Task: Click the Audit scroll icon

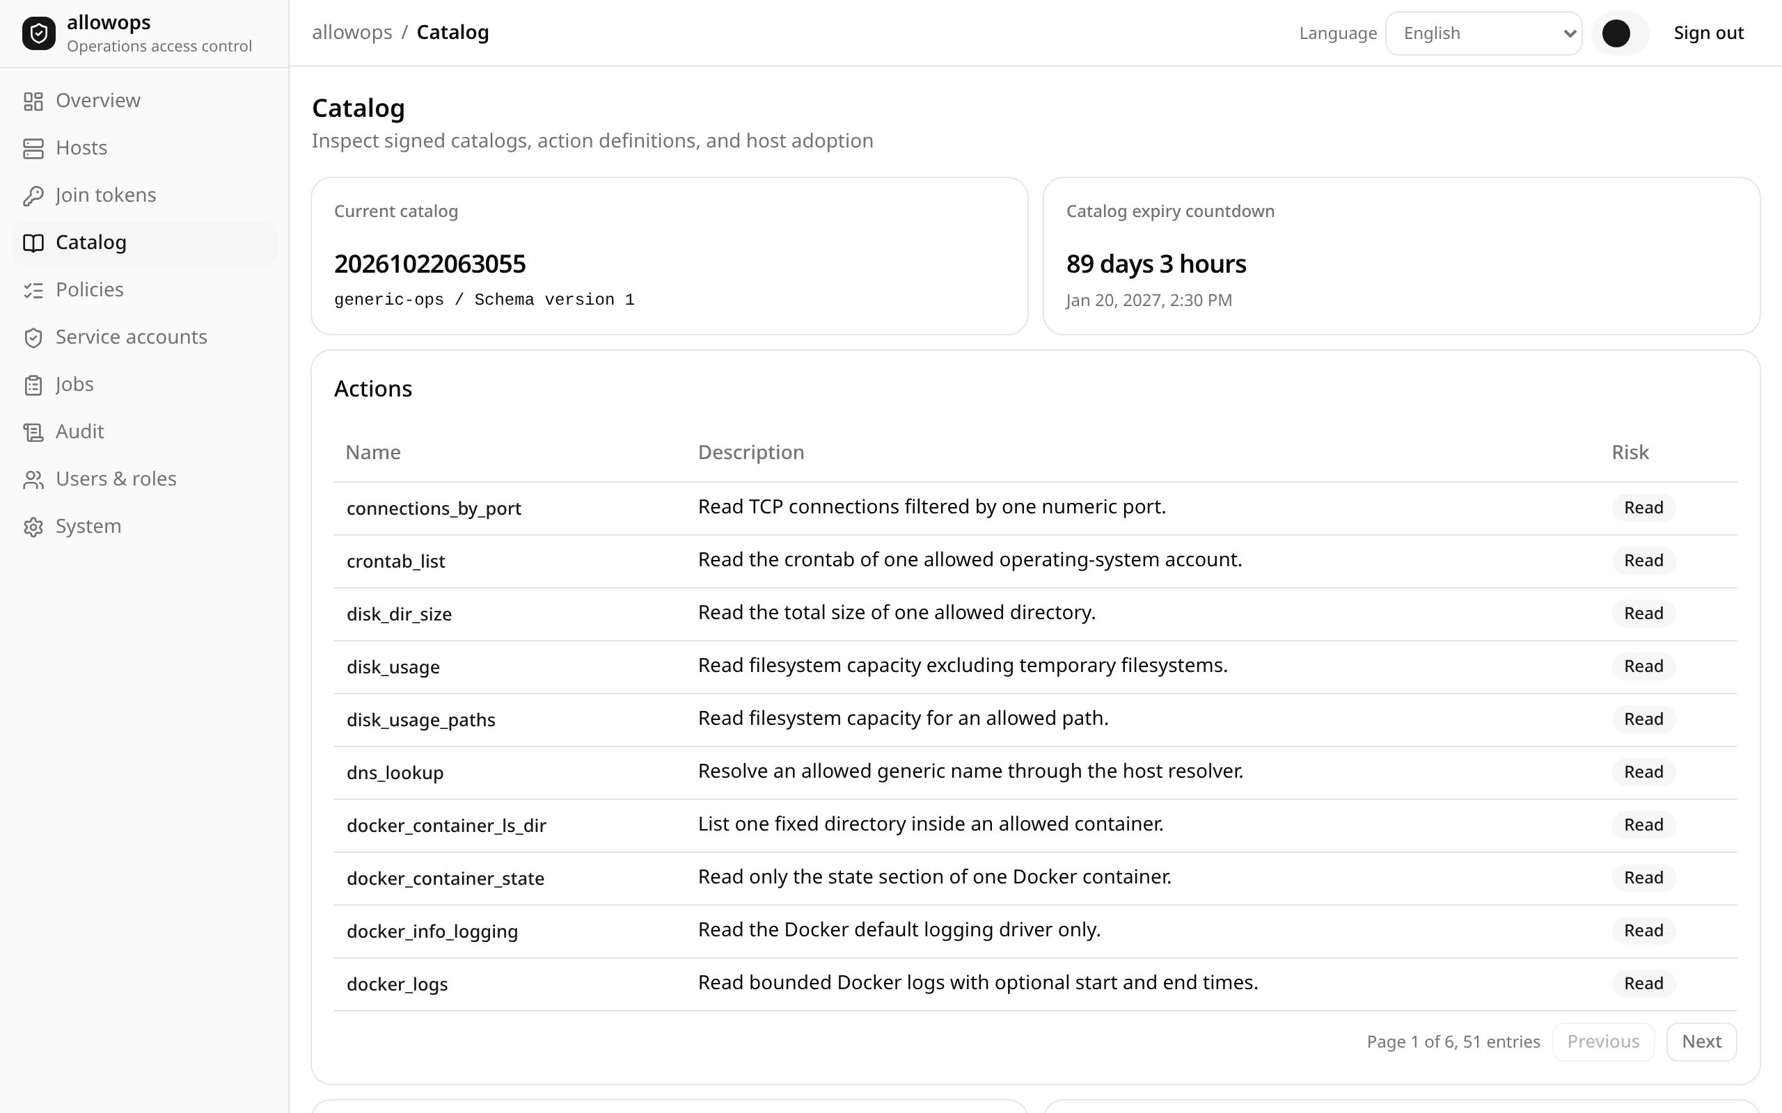Action: [33, 431]
